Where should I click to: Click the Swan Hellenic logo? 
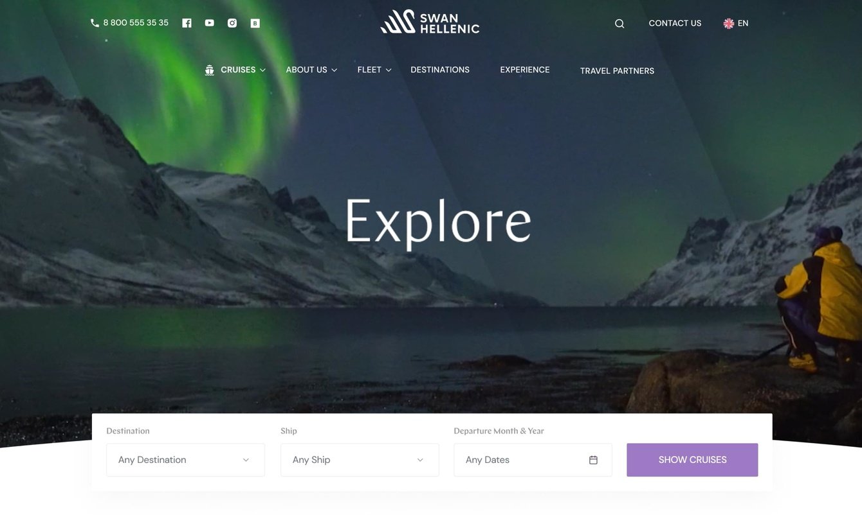click(x=430, y=22)
